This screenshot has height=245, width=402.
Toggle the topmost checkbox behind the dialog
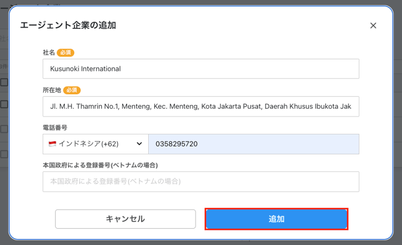click(4, 82)
